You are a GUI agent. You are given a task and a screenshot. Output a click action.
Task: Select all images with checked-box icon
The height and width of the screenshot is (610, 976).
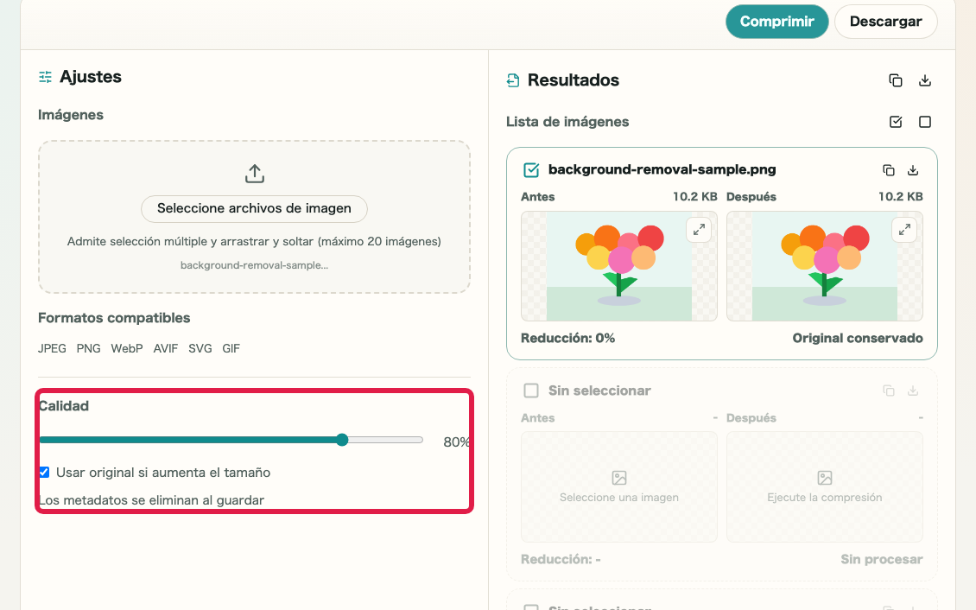click(x=895, y=121)
